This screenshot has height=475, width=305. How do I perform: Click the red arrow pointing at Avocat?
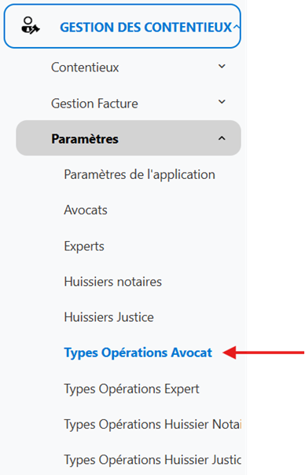(263, 353)
